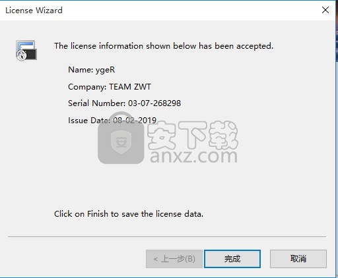Click the name value ygeR
The image size is (338, 278).
pos(105,70)
